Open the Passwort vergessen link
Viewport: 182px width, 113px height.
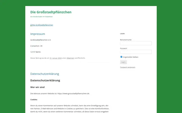128,67
